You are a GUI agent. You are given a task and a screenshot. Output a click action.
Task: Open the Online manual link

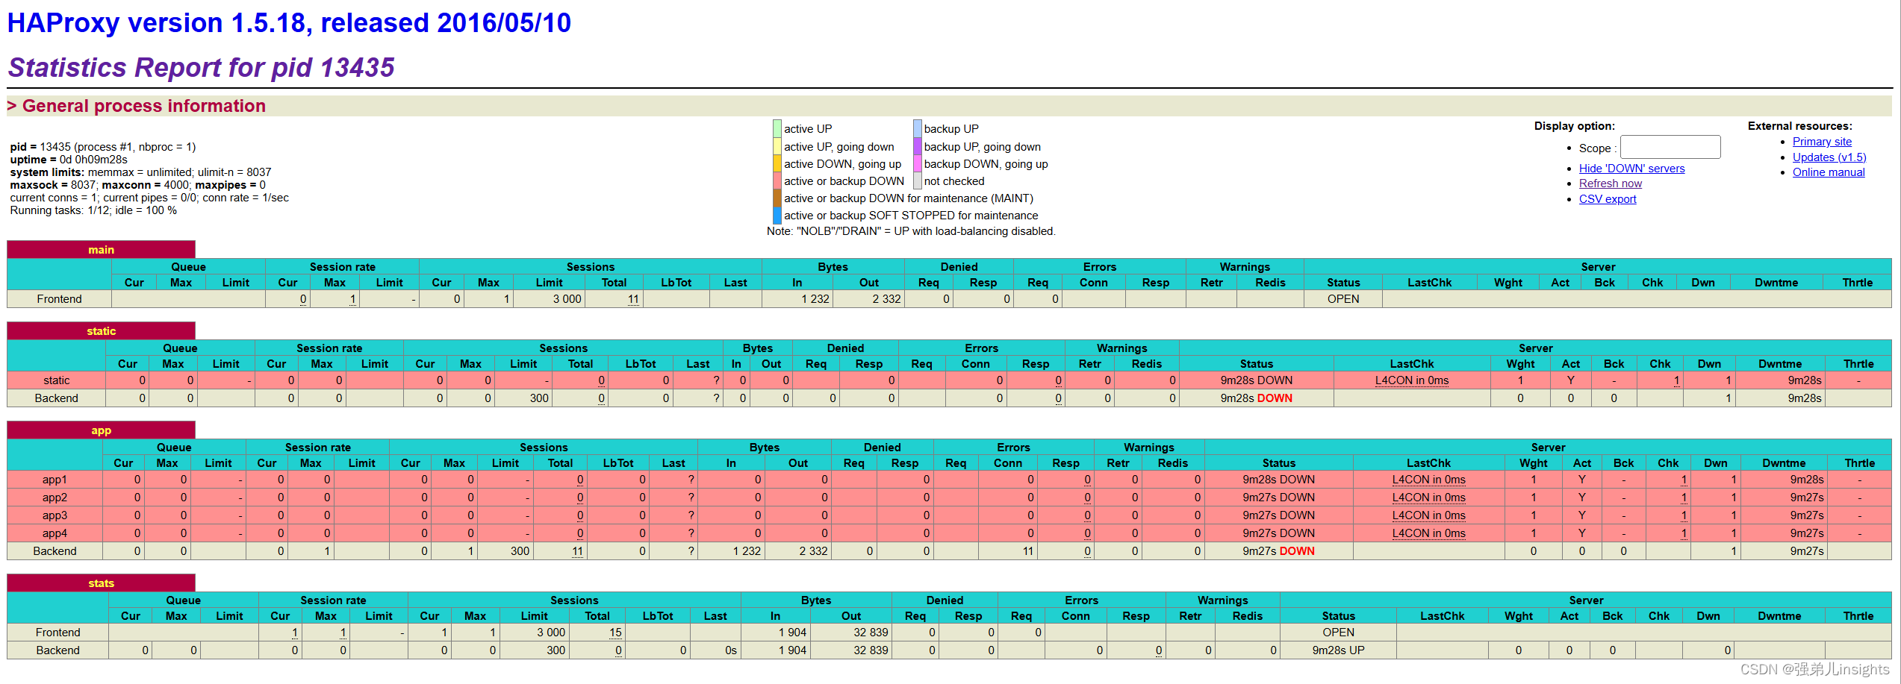point(1829,172)
